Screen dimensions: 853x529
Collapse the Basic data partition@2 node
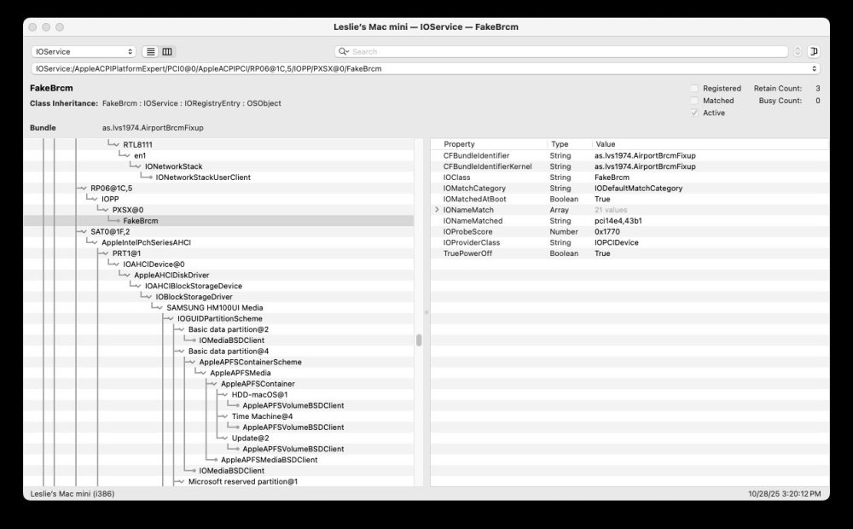[x=182, y=330]
